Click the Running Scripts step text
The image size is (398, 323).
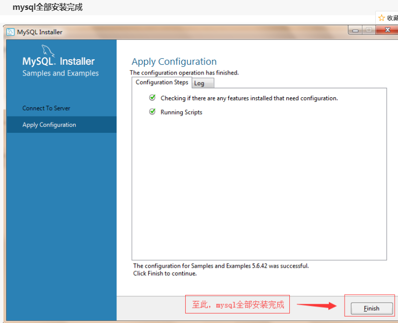(x=181, y=112)
